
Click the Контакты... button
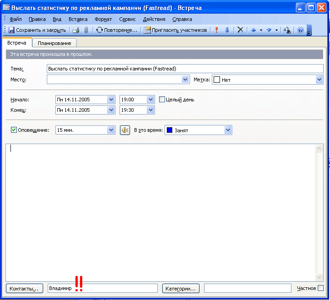[25, 289]
